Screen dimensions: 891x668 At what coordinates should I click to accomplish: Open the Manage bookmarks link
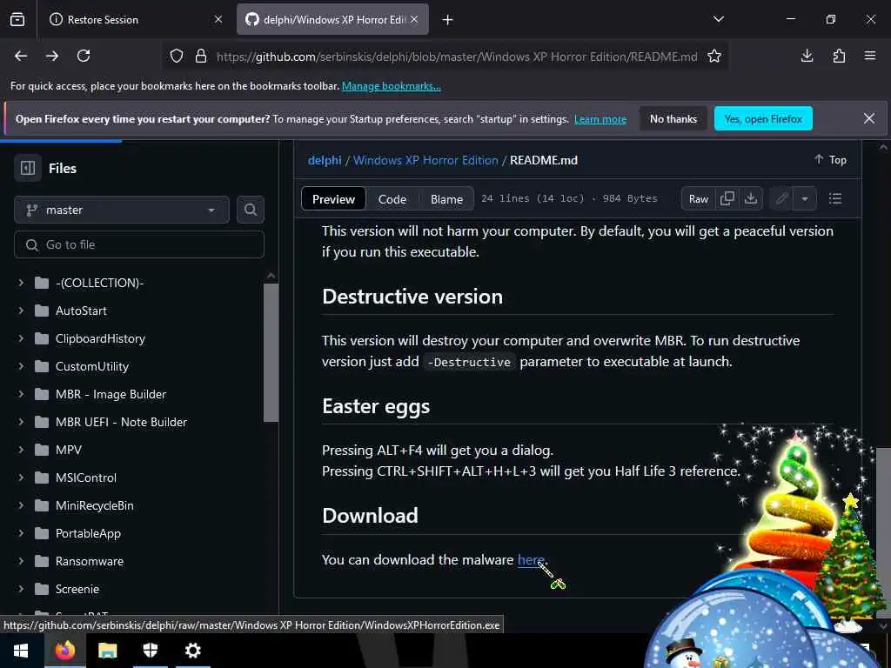(391, 86)
